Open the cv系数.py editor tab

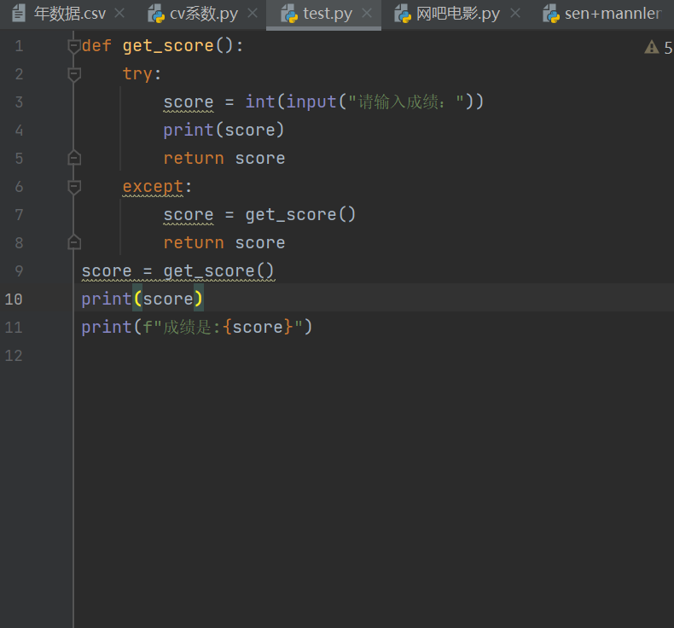click(203, 14)
